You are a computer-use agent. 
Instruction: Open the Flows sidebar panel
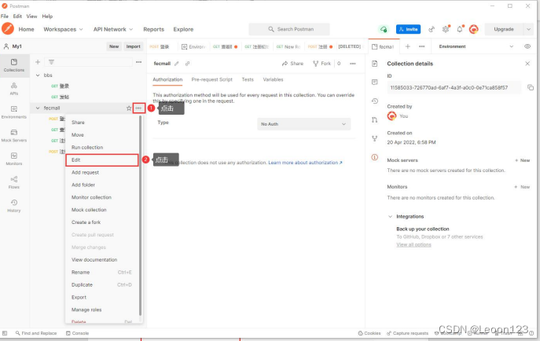(x=14, y=182)
